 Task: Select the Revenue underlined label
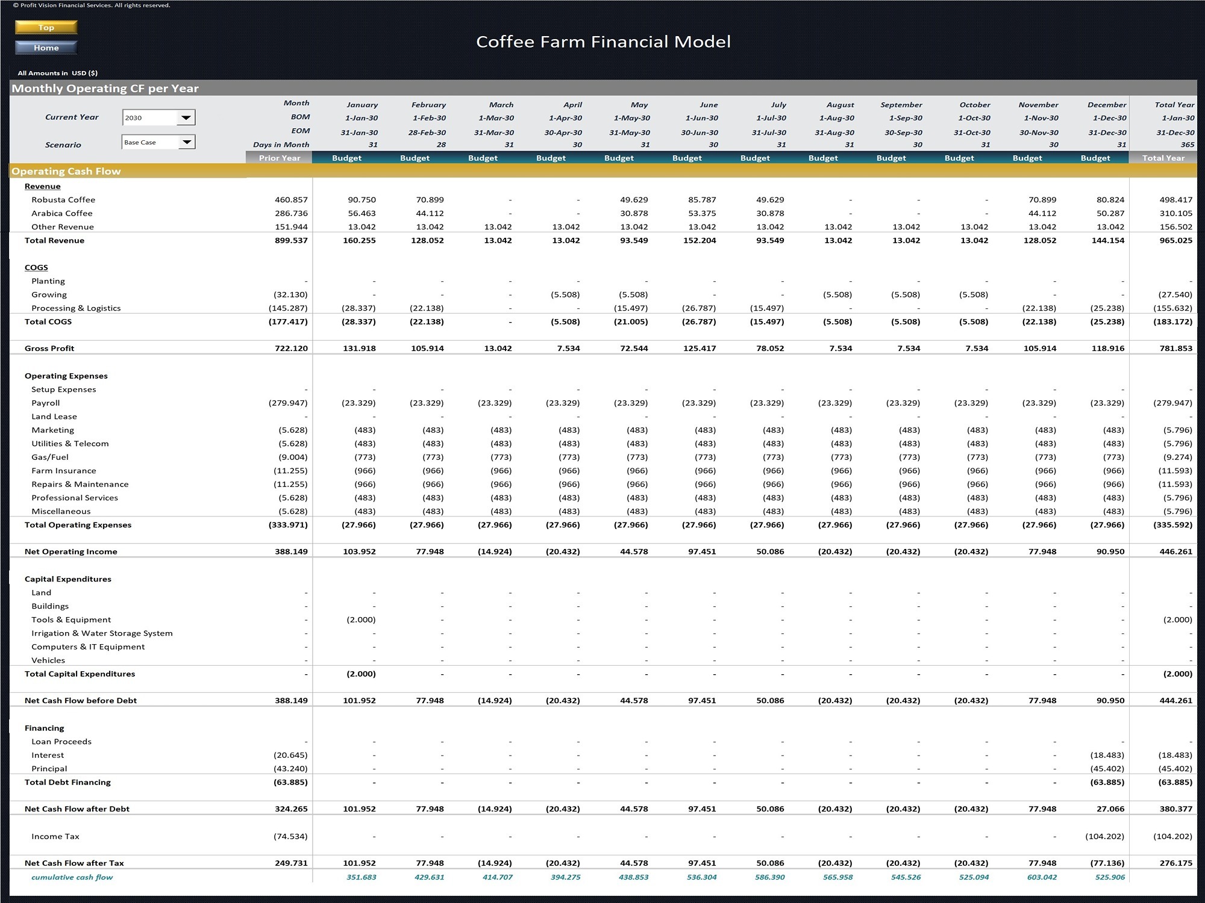(42, 186)
